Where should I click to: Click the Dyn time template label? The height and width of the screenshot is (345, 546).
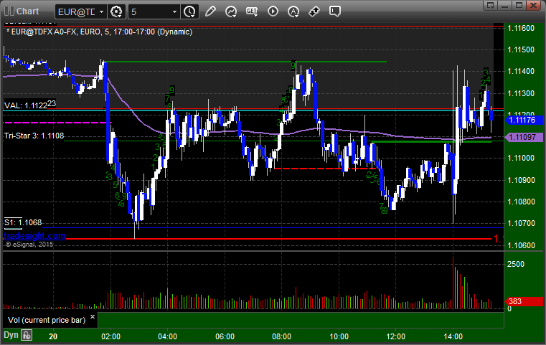pyautogui.click(x=11, y=335)
